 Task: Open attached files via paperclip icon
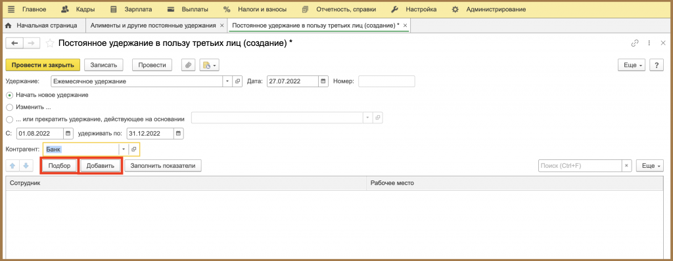pos(187,65)
